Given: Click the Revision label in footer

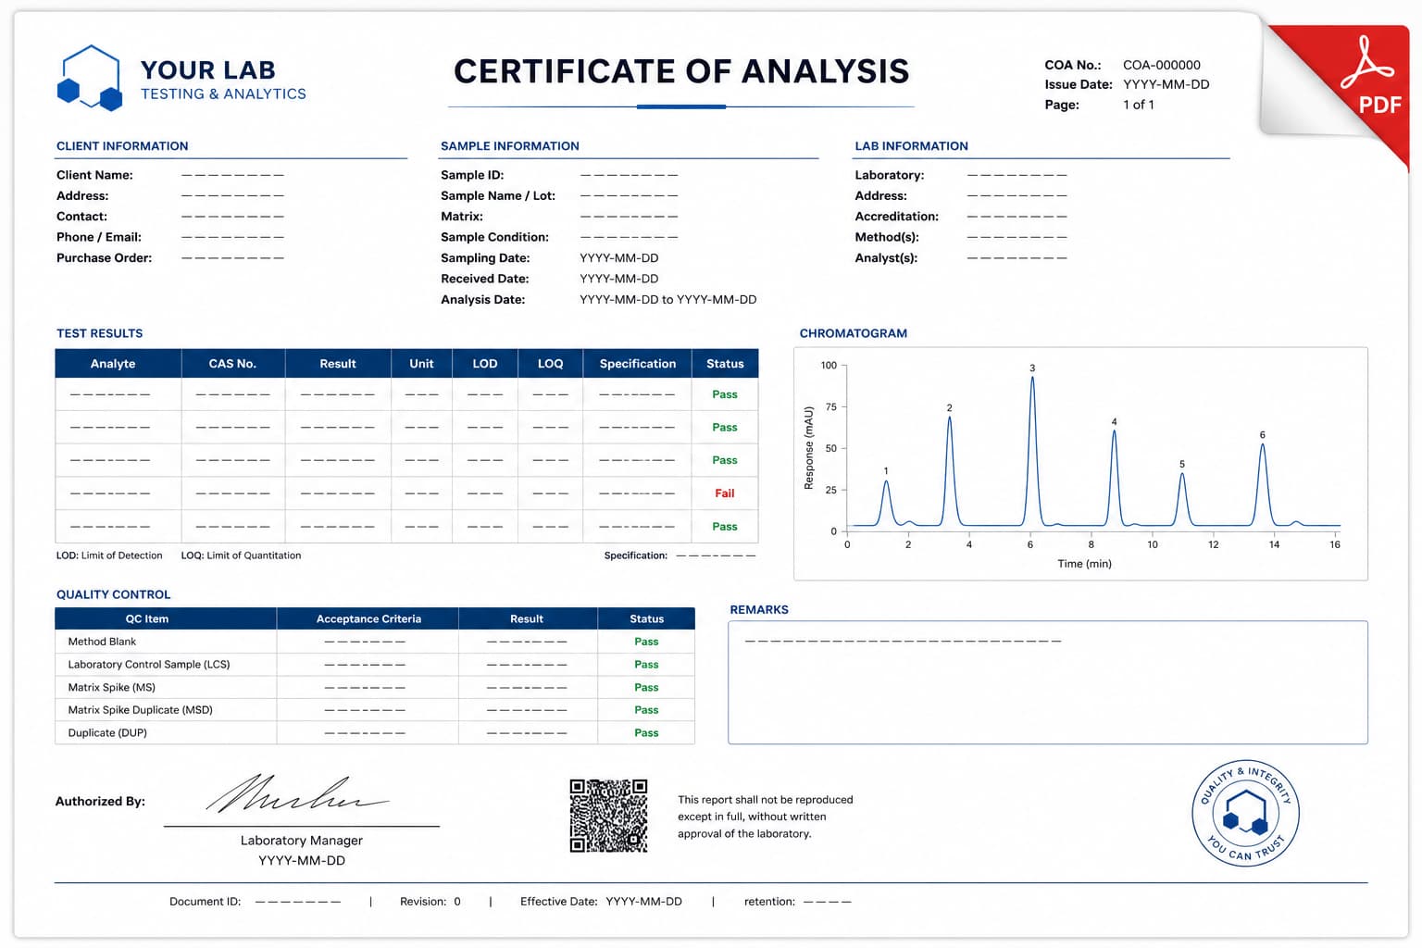Looking at the screenshot, I should pos(423,902).
